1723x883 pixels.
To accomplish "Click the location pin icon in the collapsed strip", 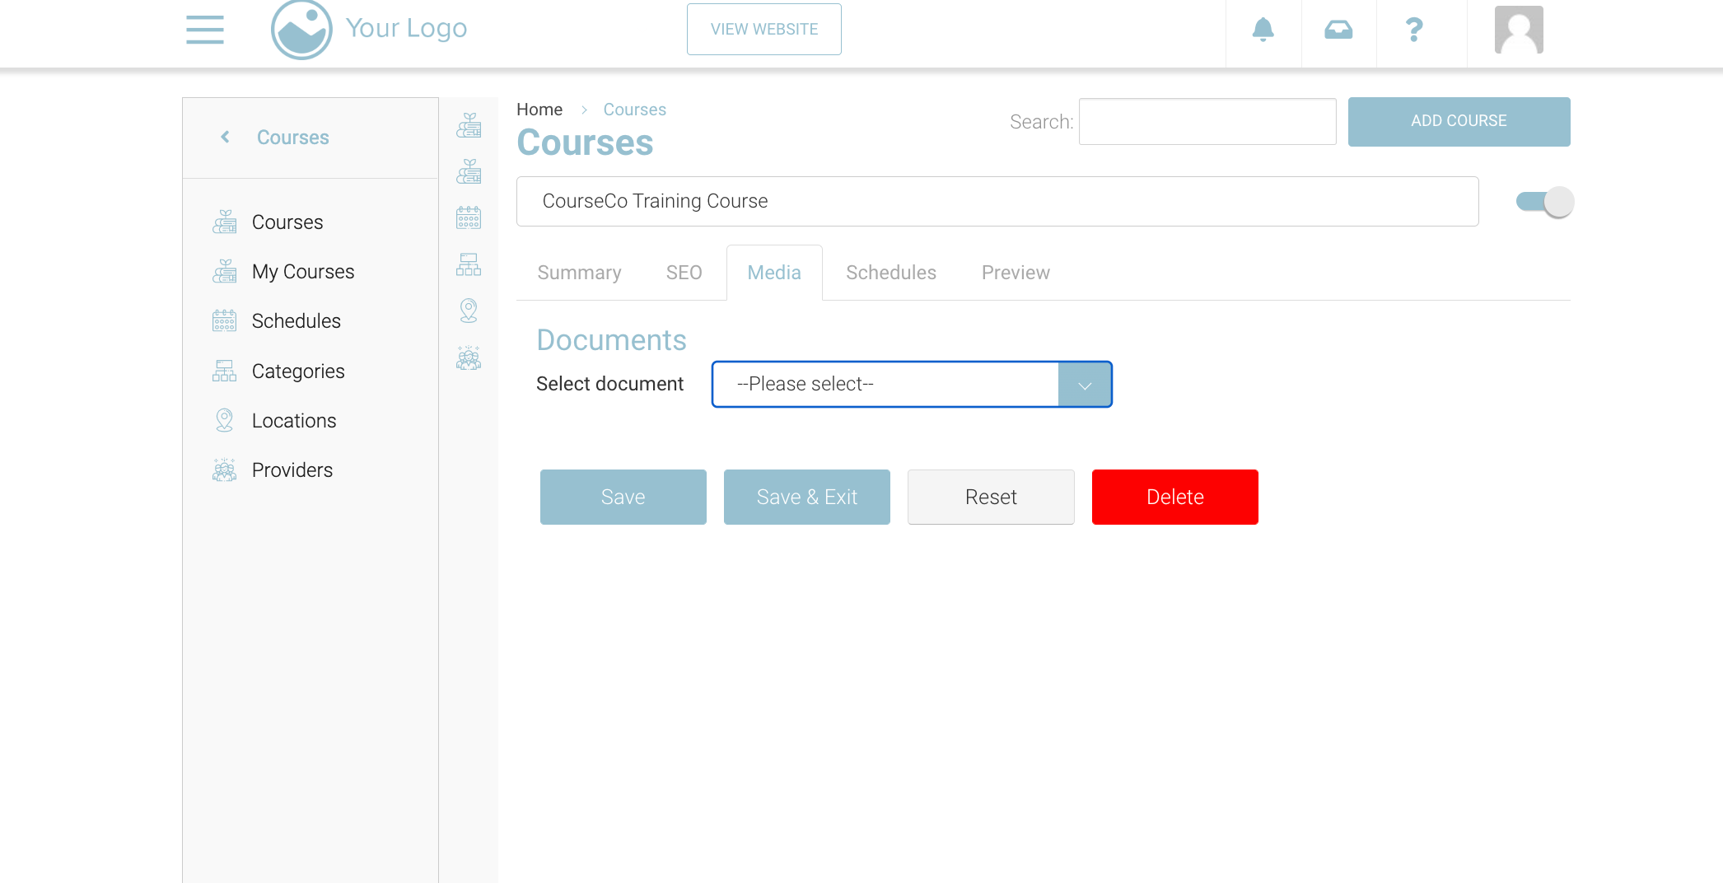I will coord(469,311).
